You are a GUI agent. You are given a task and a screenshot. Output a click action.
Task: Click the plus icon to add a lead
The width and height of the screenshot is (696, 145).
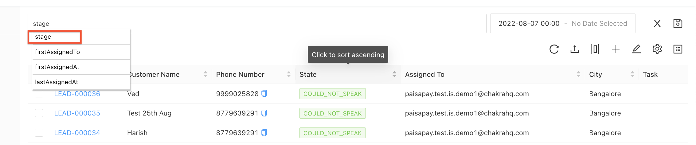point(616,49)
